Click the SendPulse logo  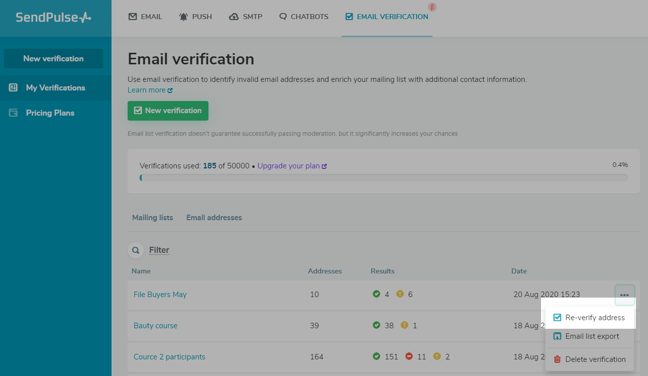[x=53, y=17]
